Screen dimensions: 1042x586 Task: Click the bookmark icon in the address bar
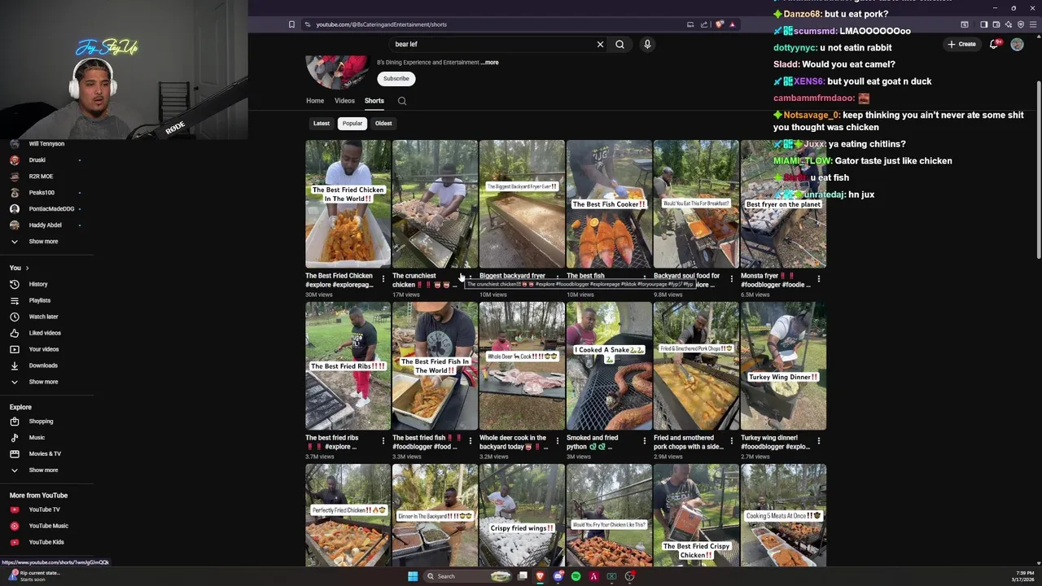click(x=291, y=24)
